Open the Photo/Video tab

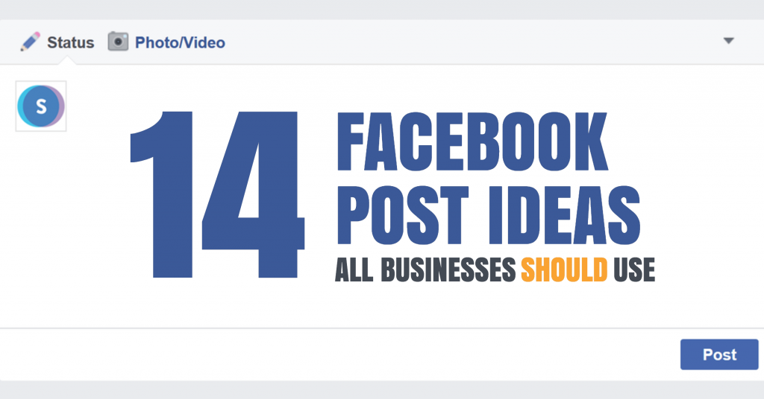[180, 42]
